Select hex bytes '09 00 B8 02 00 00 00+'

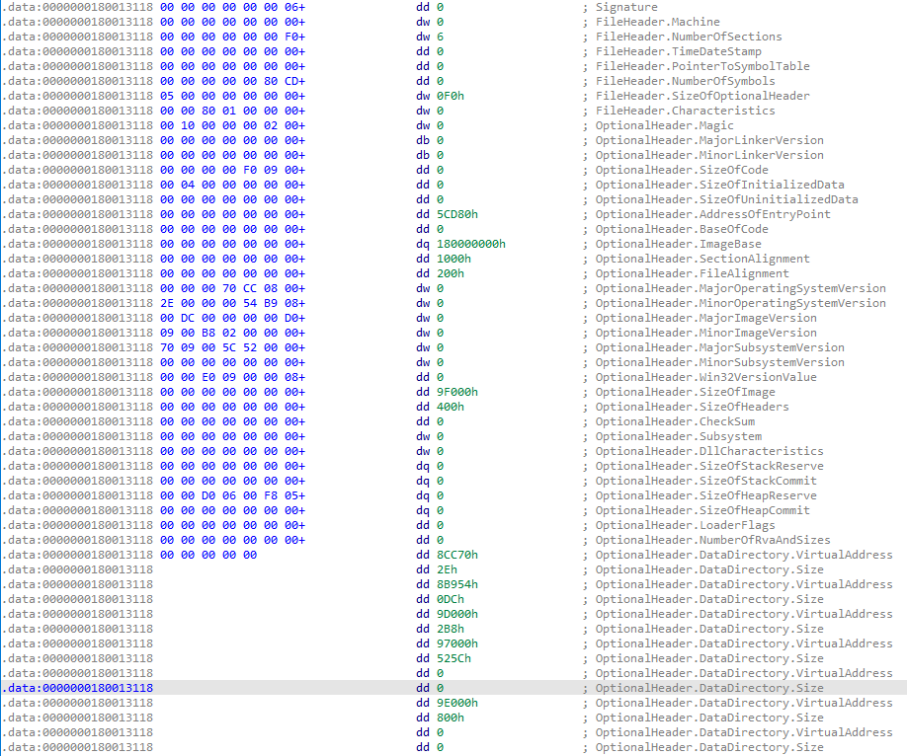tap(232, 333)
